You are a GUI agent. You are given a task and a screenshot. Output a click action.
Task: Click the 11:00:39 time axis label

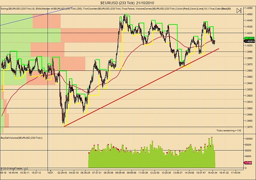(143, 173)
